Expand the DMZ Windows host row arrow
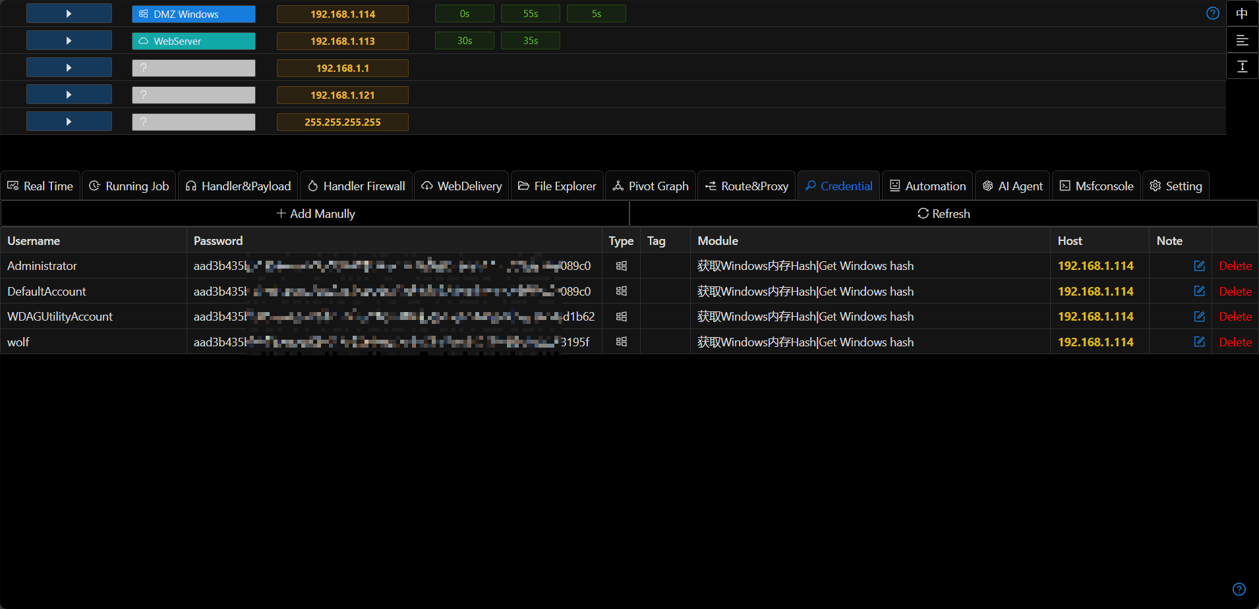This screenshot has width=1259, height=609. click(69, 14)
